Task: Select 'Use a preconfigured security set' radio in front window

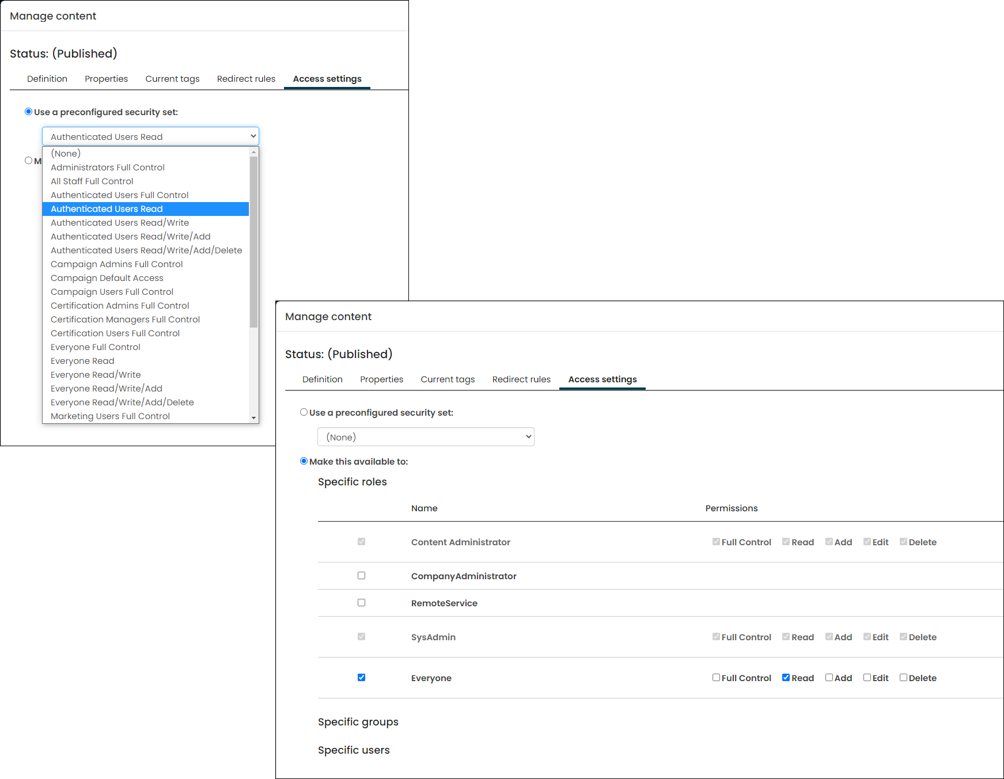Action: pos(304,412)
